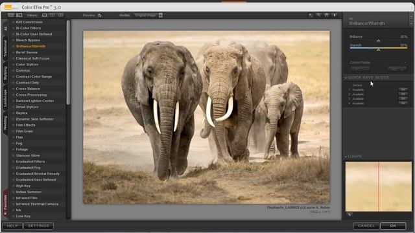Open the Favorites category tab
415x233 pixels.
pyautogui.click(x=5, y=203)
